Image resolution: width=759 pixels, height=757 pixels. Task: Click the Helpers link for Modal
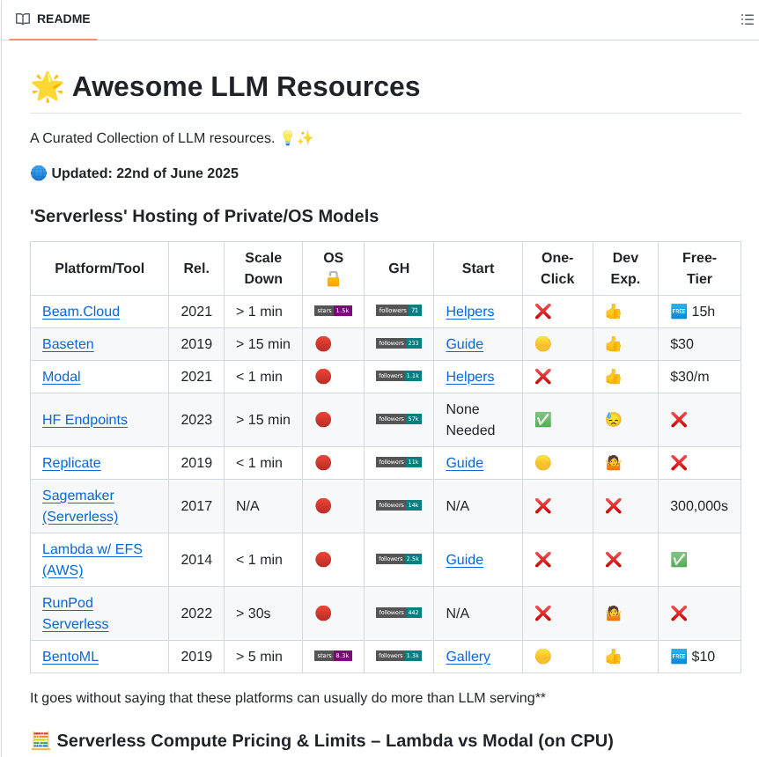pyautogui.click(x=469, y=376)
